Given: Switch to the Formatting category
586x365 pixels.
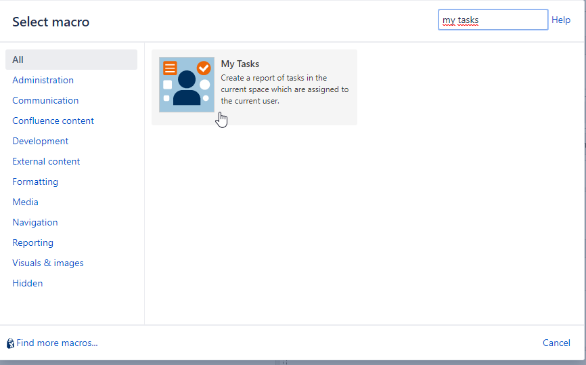Looking at the screenshot, I should 35,181.
